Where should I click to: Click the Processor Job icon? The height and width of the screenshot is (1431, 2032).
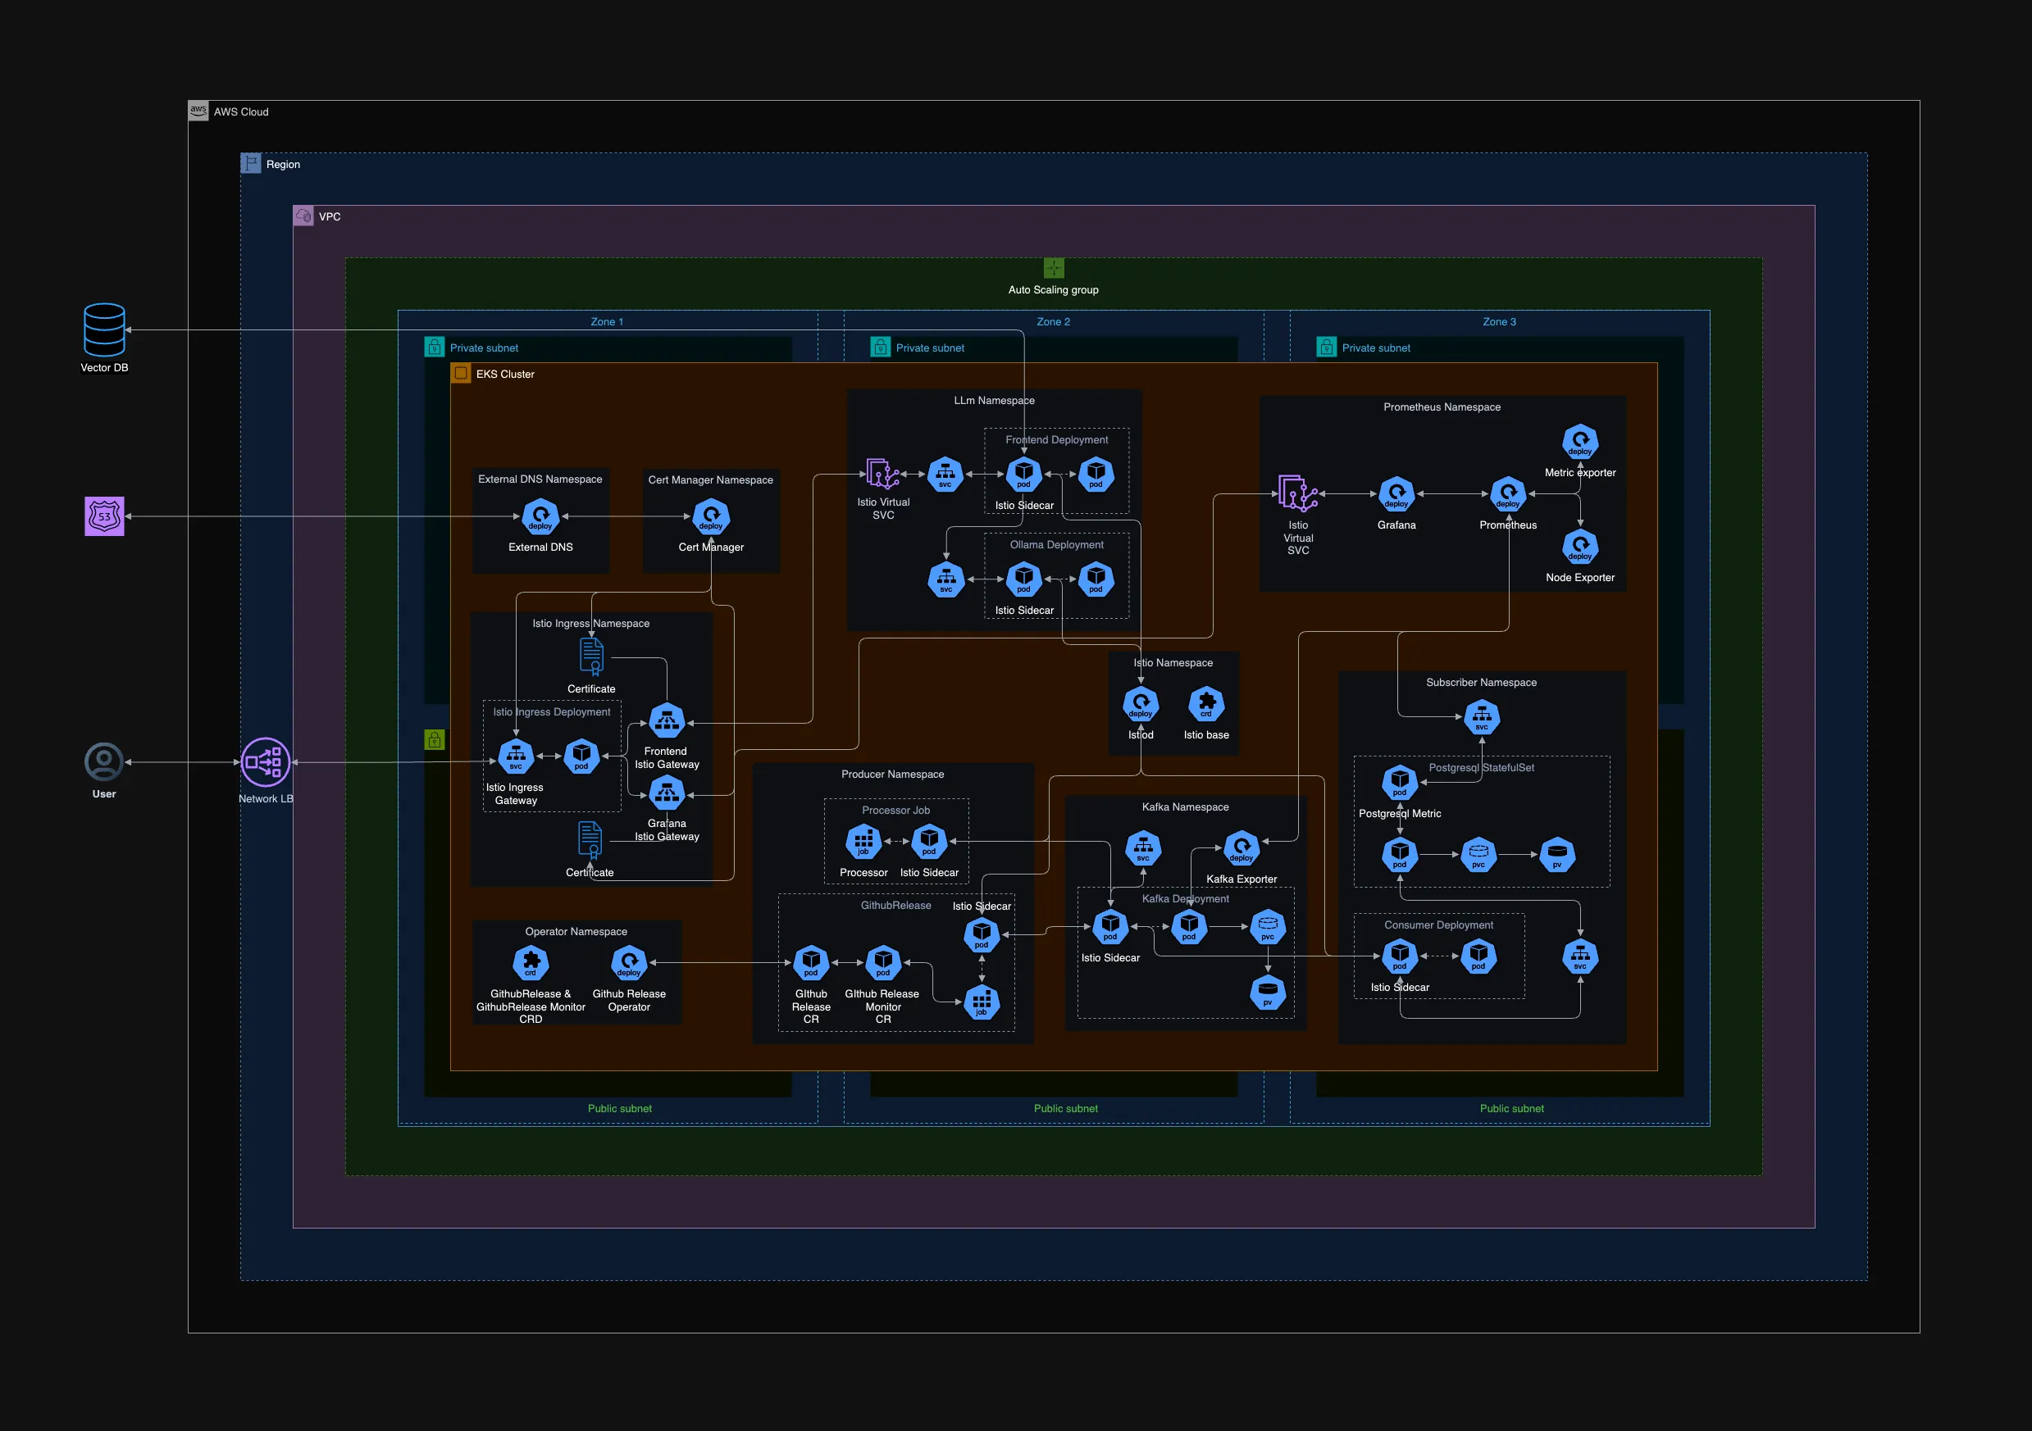(x=863, y=843)
